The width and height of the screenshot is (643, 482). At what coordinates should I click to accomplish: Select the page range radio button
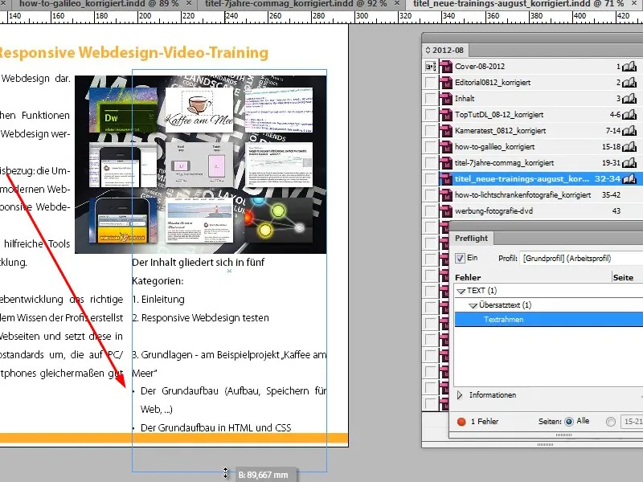pos(611,421)
